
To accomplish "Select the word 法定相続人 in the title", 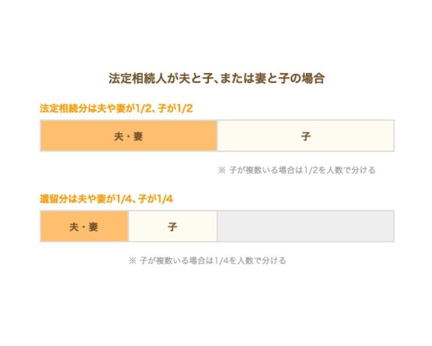I will pyautogui.click(x=135, y=79).
